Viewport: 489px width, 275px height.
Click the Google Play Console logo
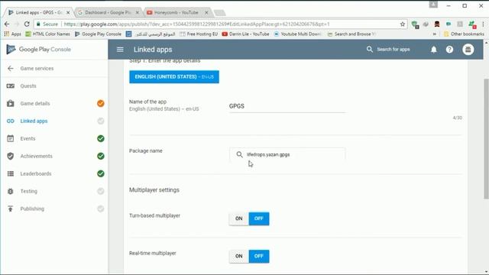tap(39, 49)
